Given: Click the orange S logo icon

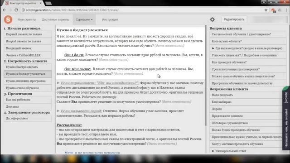Looking at the screenshot, I should (8, 19).
